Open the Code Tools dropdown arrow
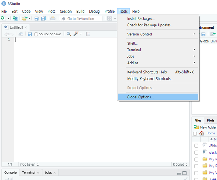This screenshot has height=180, width=217. coord(81,34)
